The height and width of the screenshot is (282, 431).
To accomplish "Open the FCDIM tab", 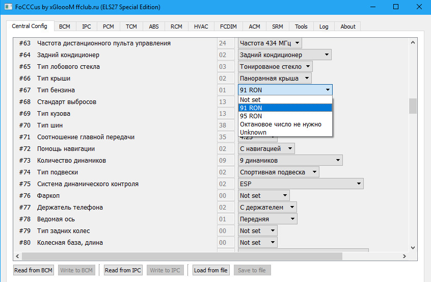I will (228, 27).
